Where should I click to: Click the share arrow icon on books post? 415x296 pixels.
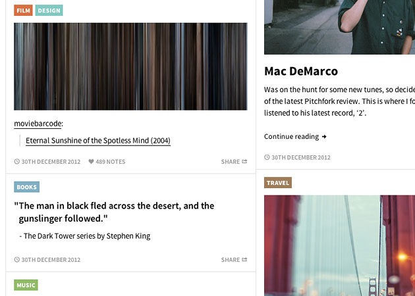pyautogui.click(x=244, y=260)
